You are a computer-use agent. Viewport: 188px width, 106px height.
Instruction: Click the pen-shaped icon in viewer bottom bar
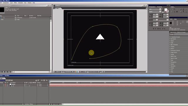coord(101,72)
